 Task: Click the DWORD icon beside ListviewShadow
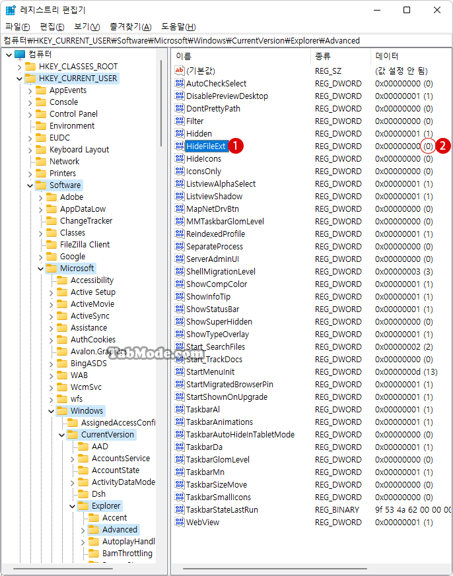180,196
